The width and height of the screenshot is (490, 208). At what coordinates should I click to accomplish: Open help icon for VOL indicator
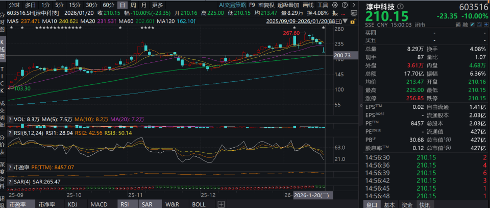tap(10, 119)
